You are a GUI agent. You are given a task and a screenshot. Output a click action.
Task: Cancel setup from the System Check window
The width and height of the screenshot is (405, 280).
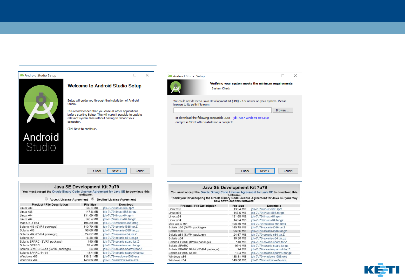click(x=288, y=171)
